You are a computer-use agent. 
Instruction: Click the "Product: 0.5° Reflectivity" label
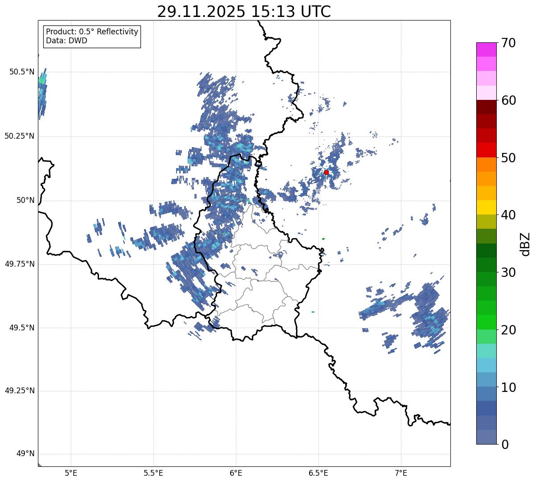click(92, 32)
